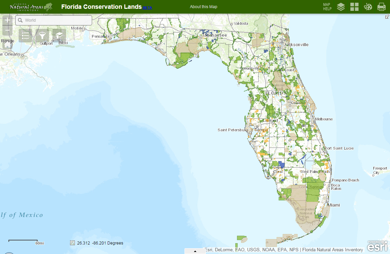The image size is (390, 254).
Task: Open the legend list tool
Action: [25, 35]
